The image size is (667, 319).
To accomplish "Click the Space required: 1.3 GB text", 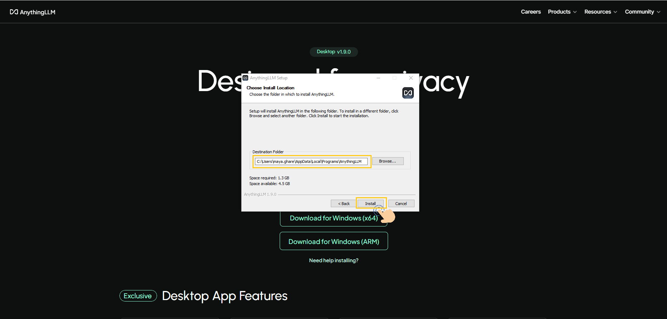I will pos(269,178).
